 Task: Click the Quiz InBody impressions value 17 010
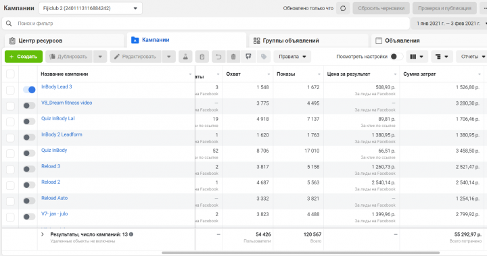click(x=312, y=151)
